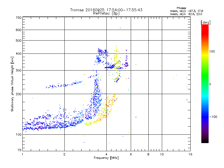Click the 'Phases' header text
224x168 pixels.
click(181, 8)
